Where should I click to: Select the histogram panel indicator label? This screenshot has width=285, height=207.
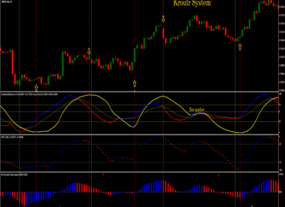coord(15,175)
